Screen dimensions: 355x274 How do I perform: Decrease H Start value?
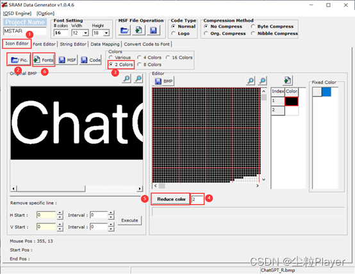pyautogui.click(x=60, y=217)
